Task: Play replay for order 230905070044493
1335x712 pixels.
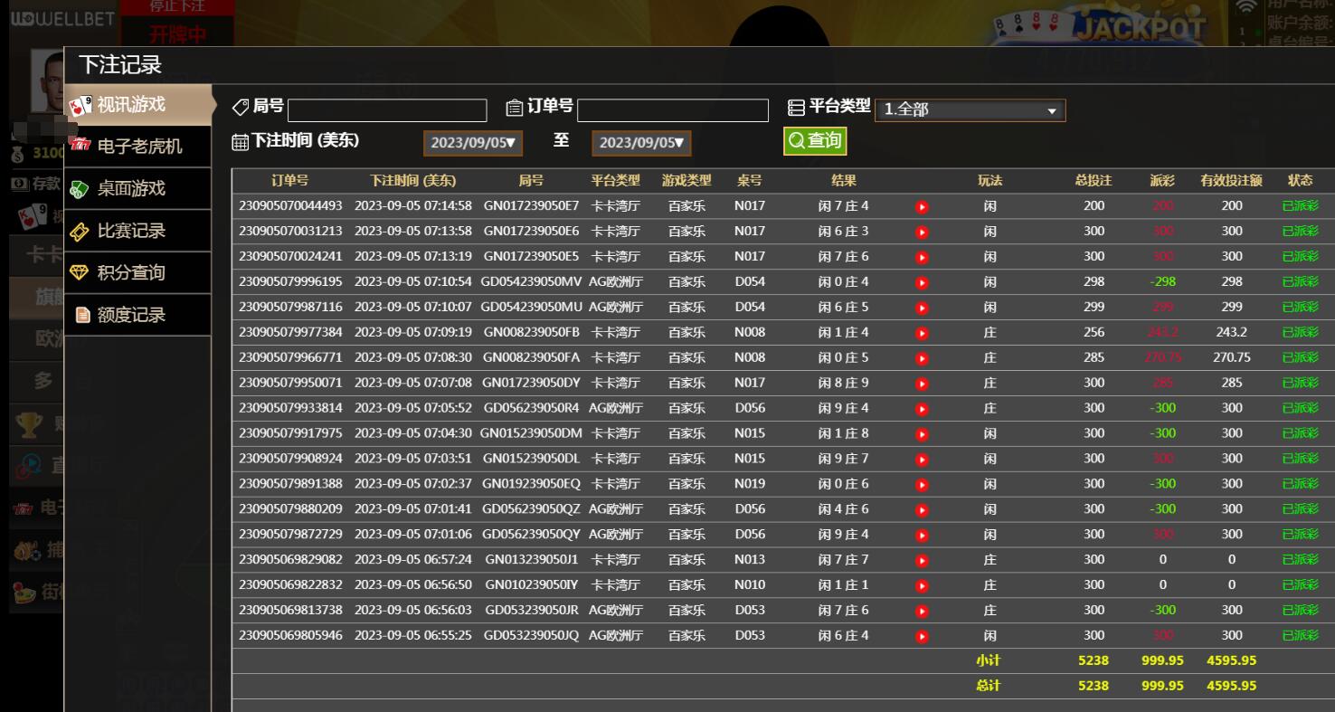Action: point(922,206)
